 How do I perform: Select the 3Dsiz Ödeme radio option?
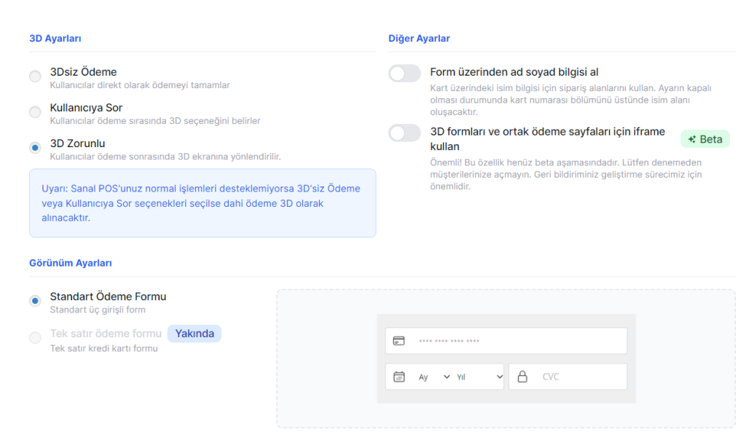coord(35,76)
